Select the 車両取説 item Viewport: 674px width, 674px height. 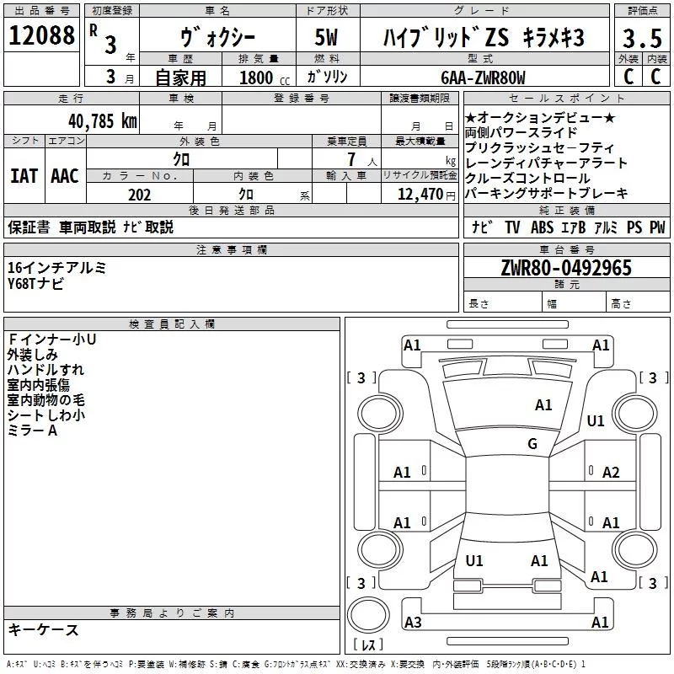coord(88,227)
